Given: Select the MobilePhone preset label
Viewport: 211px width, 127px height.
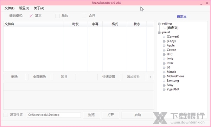Looking at the screenshot, I should click(175, 76).
